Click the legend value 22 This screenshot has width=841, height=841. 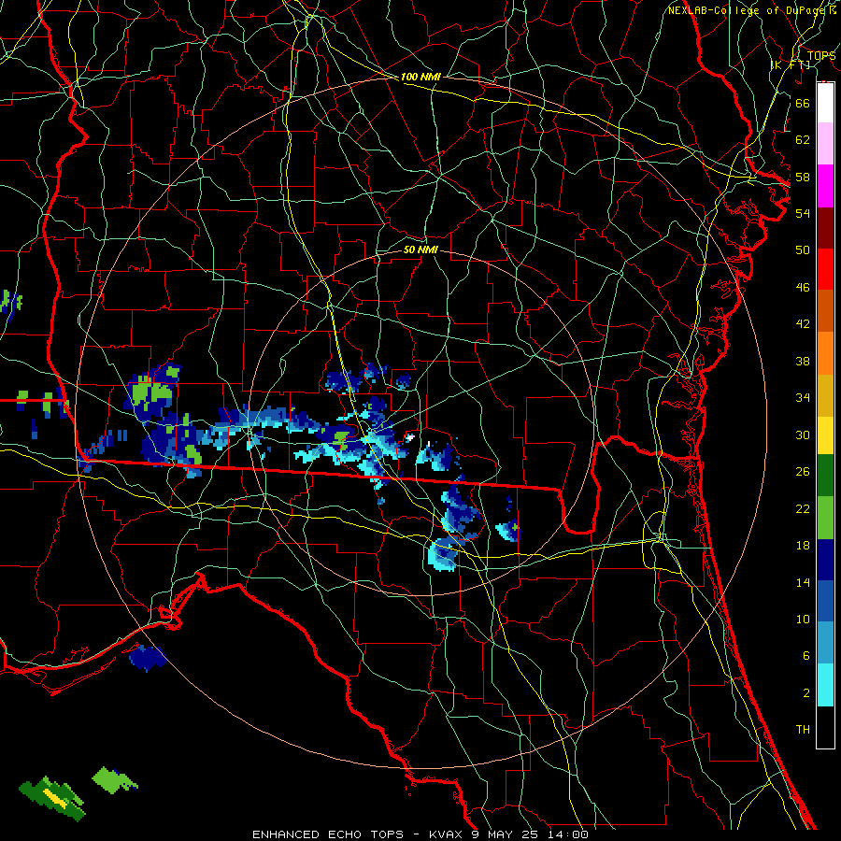803,508
